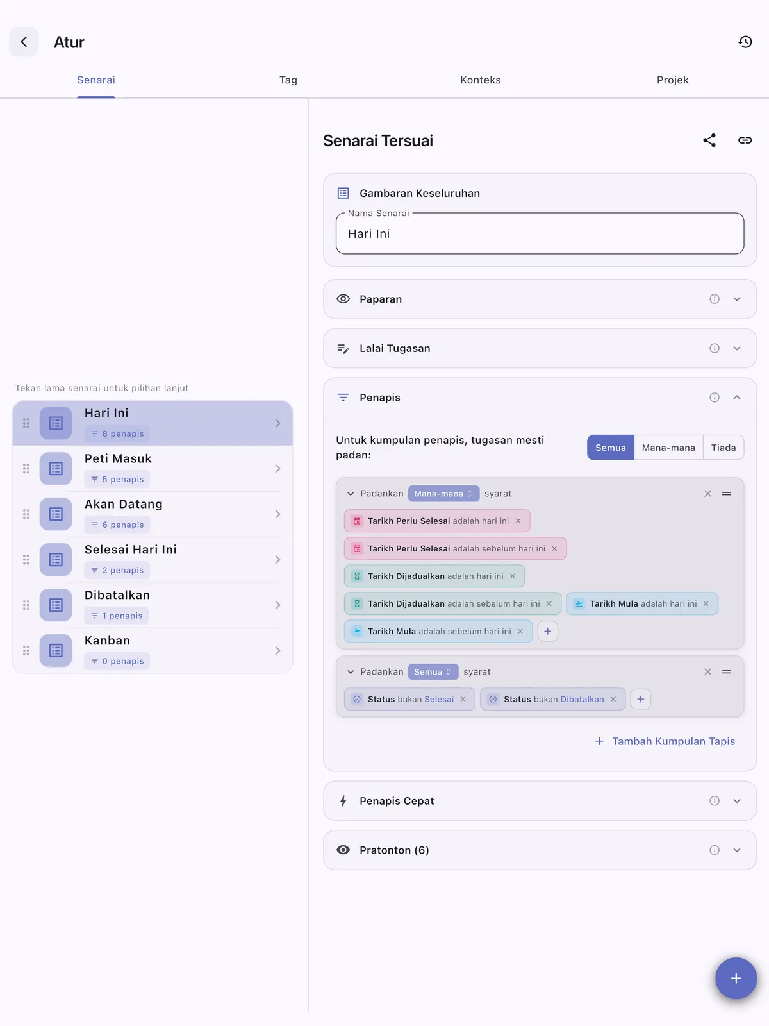Remove 'Status bukan Dibatalkan' filter

click(613, 700)
